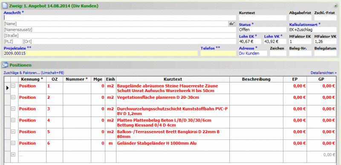Image resolution: width=341 pixels, height=165 pixels.
Task: Collapse the Zweig panel with top-right arrow
Action: pos(336,6)
